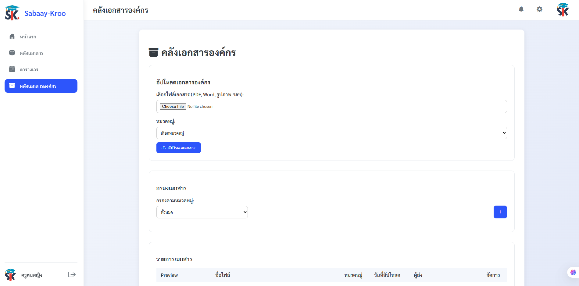Open notifications via the bell icon

coord(521,9)
